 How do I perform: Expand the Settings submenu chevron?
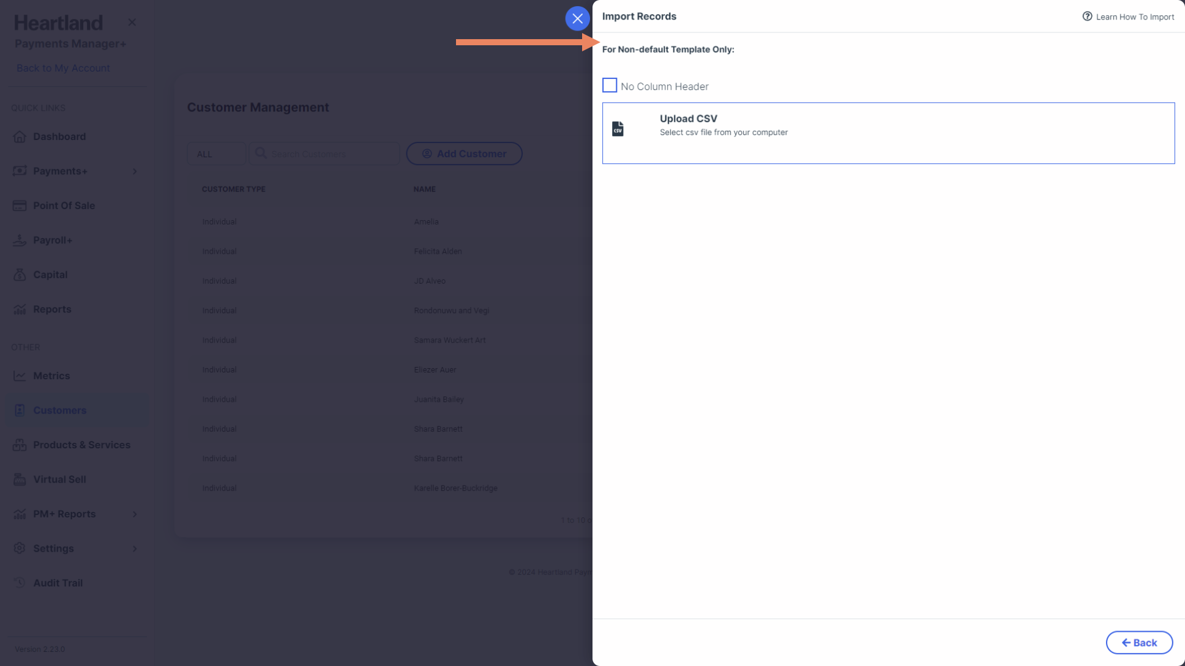tap(135, 549)
